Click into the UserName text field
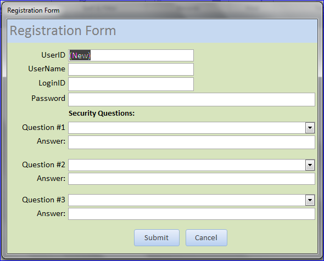The width and height of the screenshot is (324, 261). pos(131,69)
